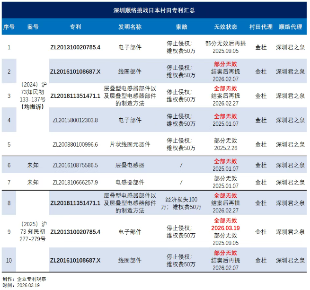Image resolution: width=310 pixels, height=290 pixels.
Task: Click the red date 2026.03.19 in row 9
Action: tap(226, 228)
